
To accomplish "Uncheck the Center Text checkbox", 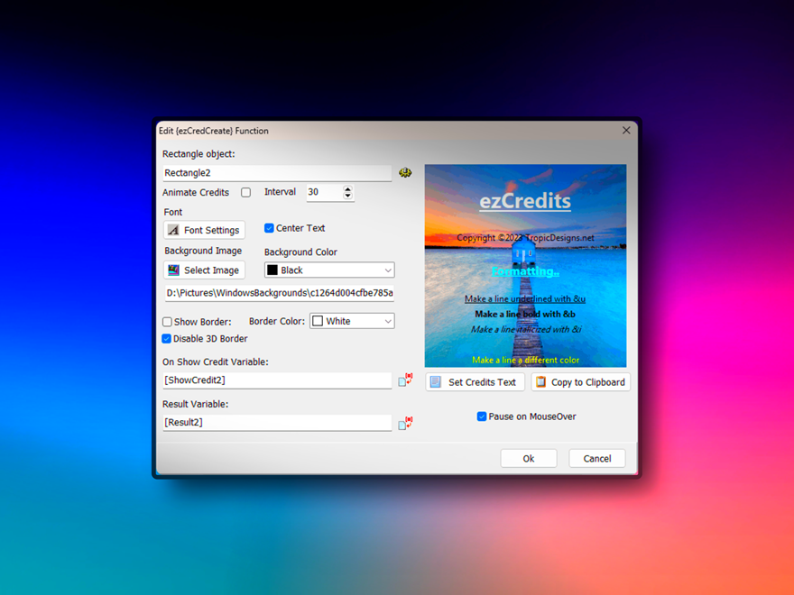I will (269, 228).
